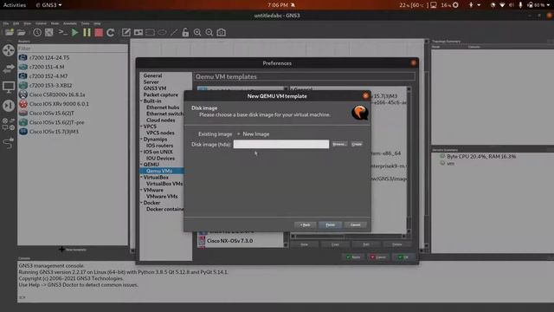Open the Tools menu
554x312 pixels.
point(85,23)
